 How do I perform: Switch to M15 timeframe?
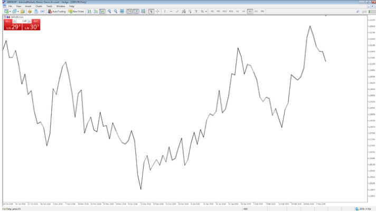(224, 12)
